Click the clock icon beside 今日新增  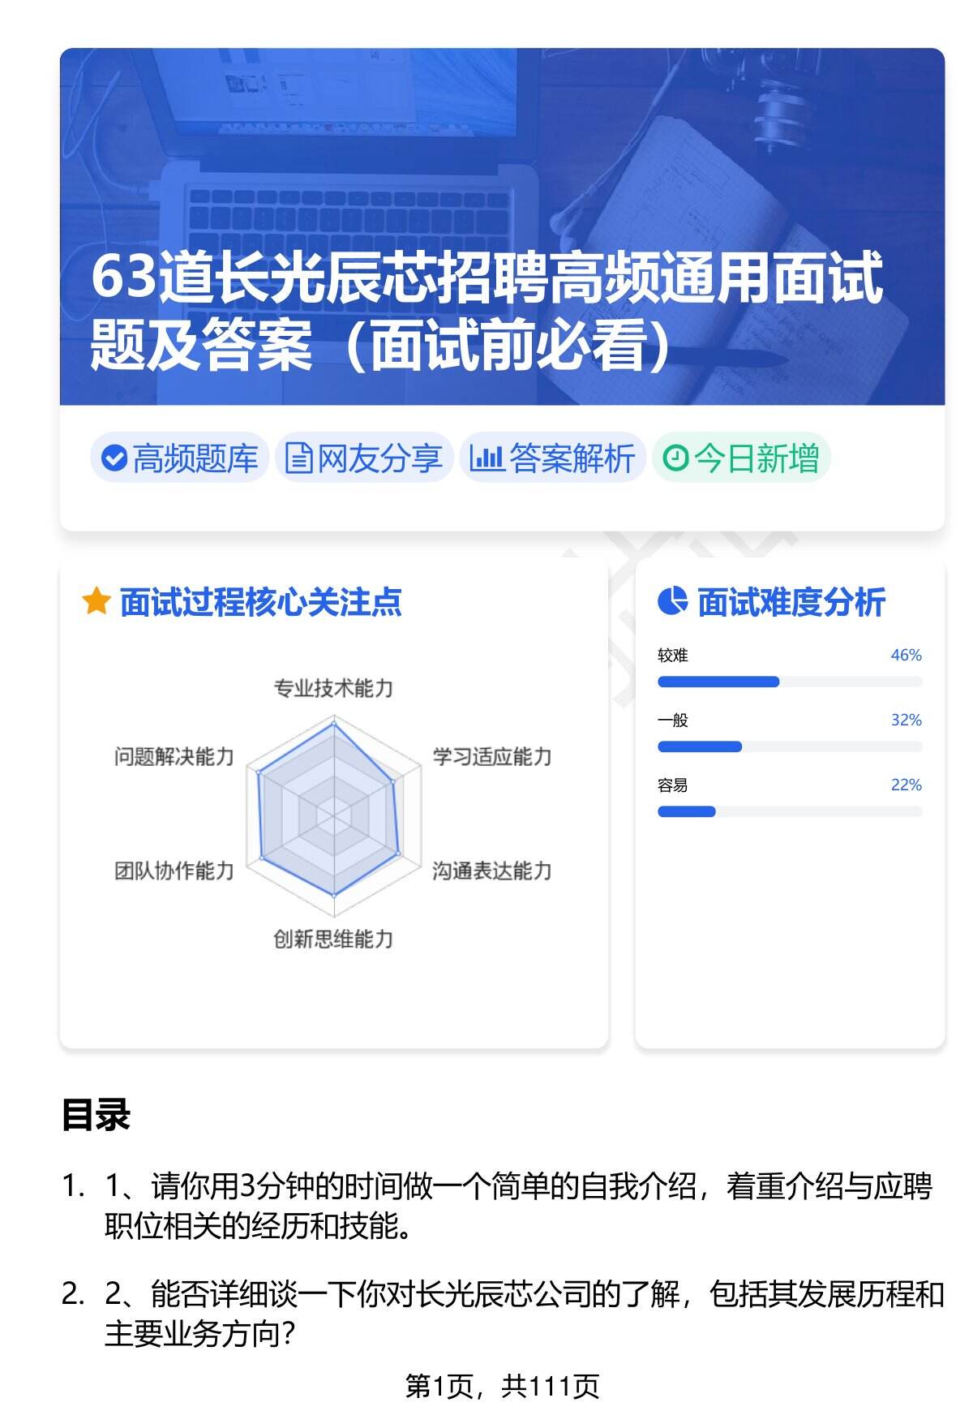click(675, 458)
